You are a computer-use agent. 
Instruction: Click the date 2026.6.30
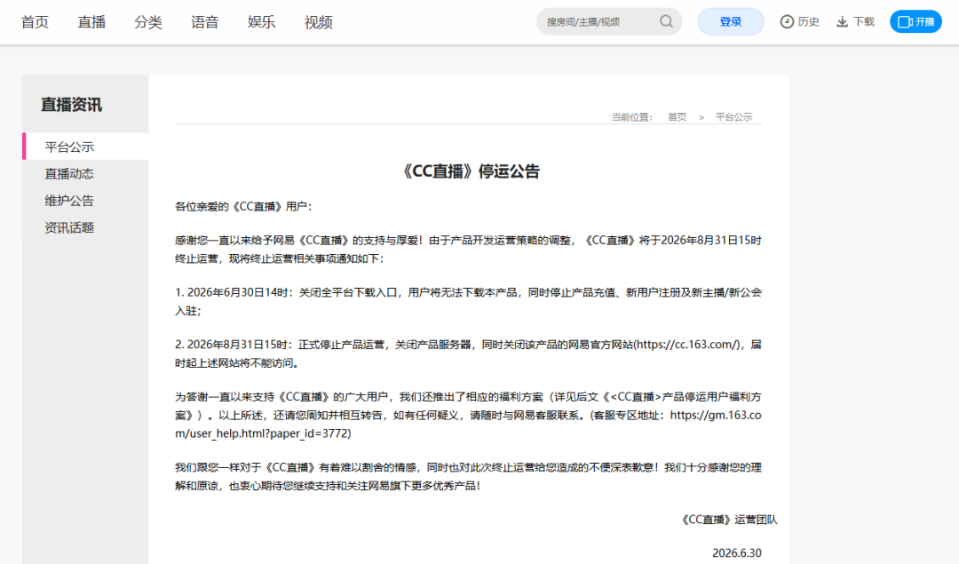point(737,553)
